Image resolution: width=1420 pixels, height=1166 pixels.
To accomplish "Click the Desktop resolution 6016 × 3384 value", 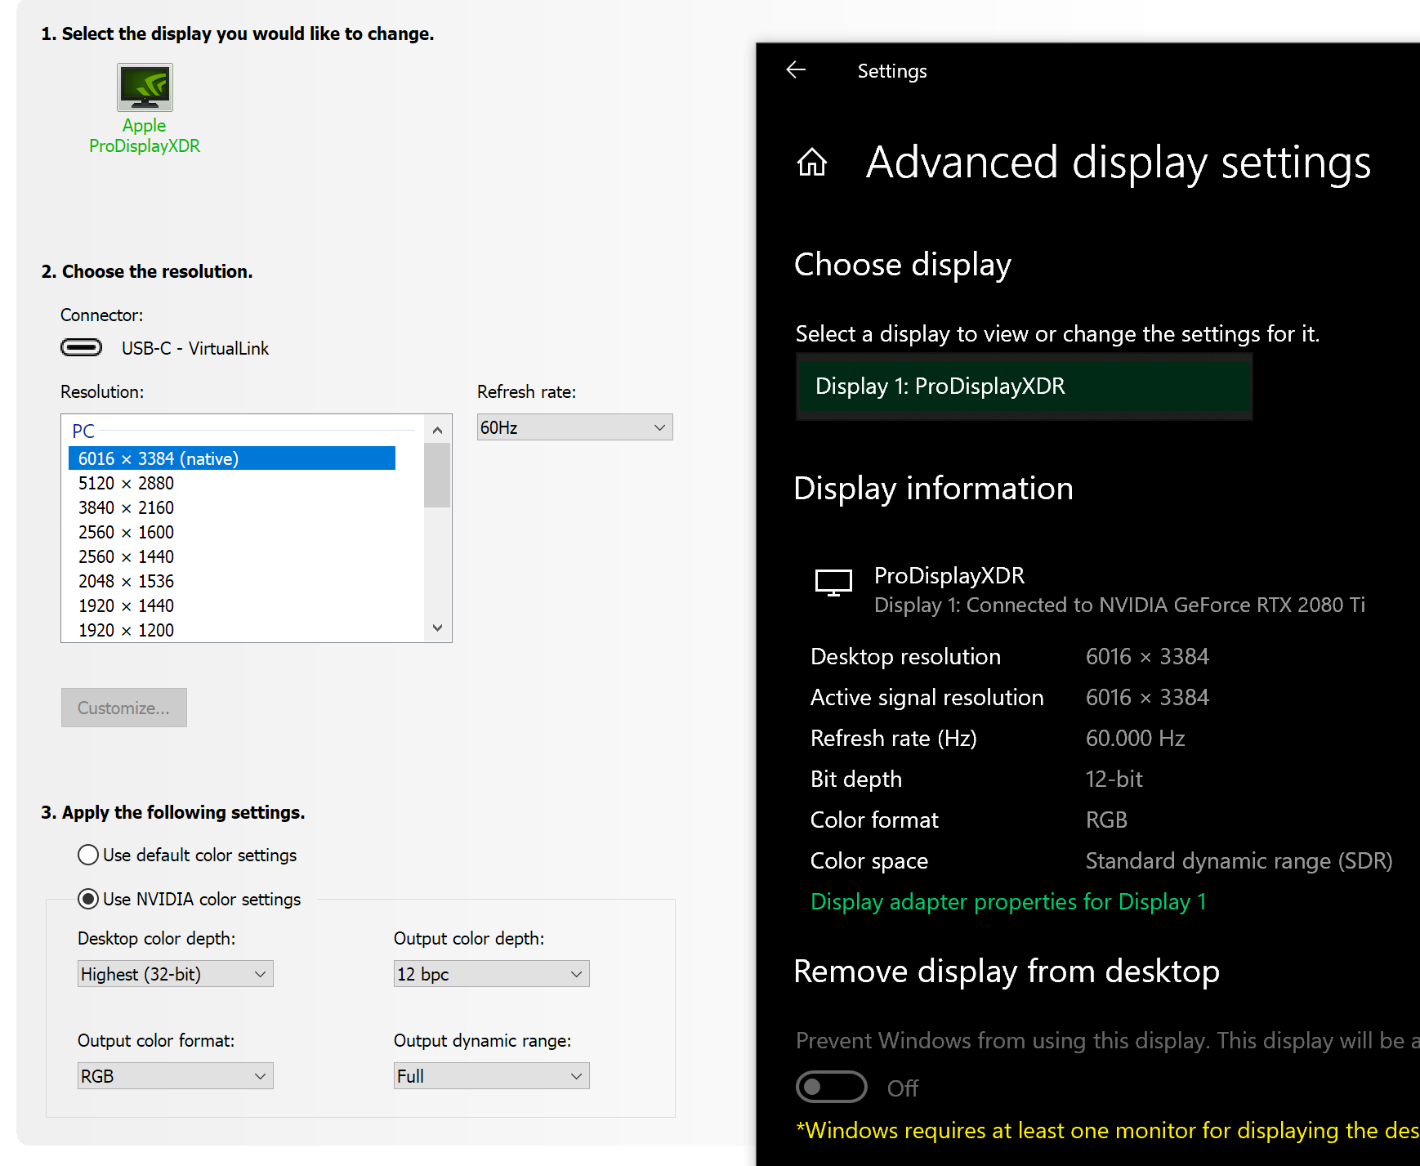I will 1147,656.
